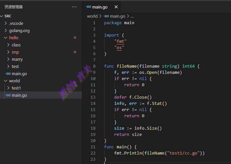
Task: Click Go icon of selected main.go file
Action: click(x=8, y=95)
